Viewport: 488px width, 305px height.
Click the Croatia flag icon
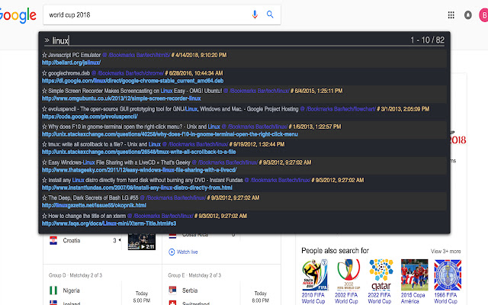[x=53, y=240]
